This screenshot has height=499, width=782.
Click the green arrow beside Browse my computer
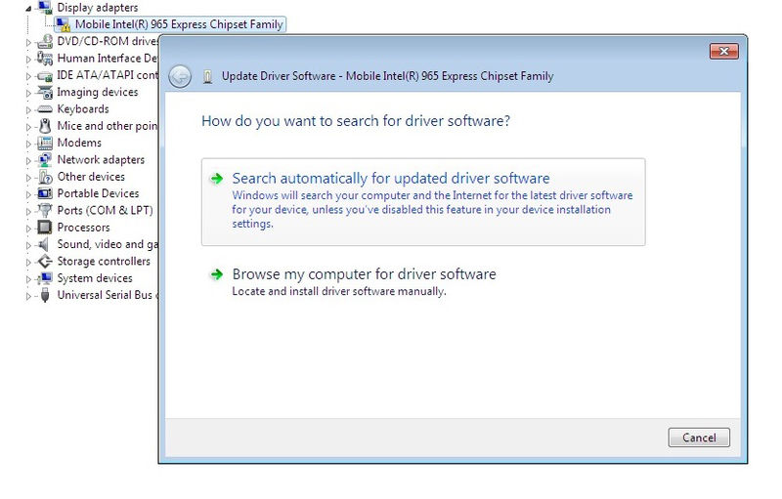pos(216,273)
